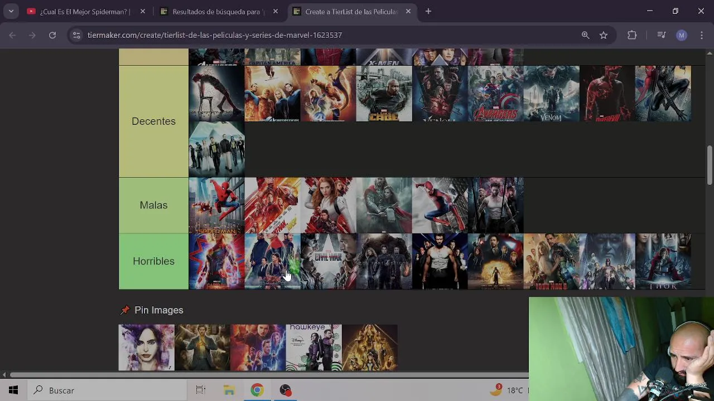Click the horizontal scrollbar left arrow
Viewport: 714px width, 401px height.
tap(4, 375)
